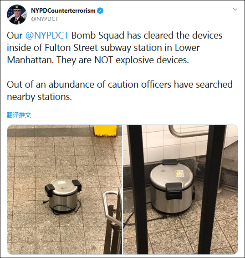Image resolution: width=245 pixels, height=258 pixels.
Task: Click the yellow sticker on the right cooker lid
Action: pyautogui.click(x=180, y=174)
